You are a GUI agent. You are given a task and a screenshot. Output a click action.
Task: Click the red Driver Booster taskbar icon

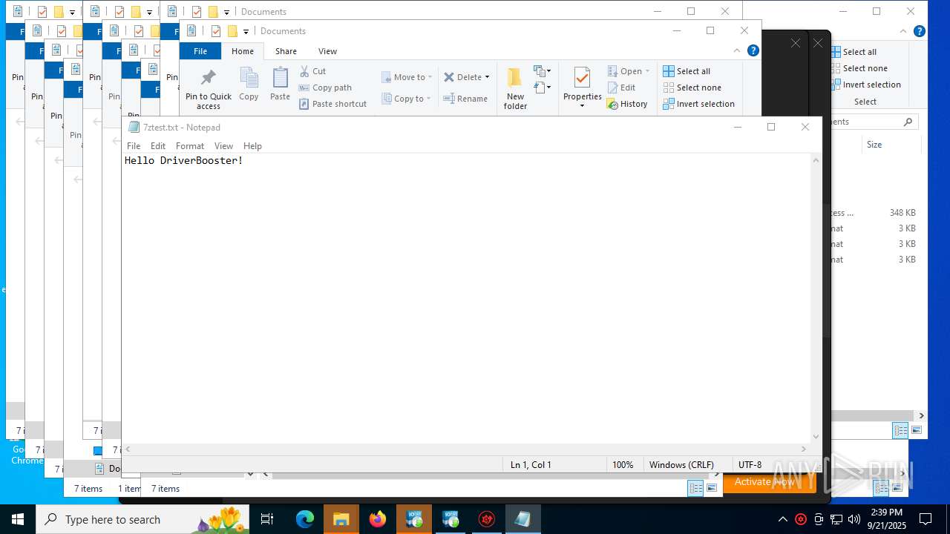[x=487, y=519]
